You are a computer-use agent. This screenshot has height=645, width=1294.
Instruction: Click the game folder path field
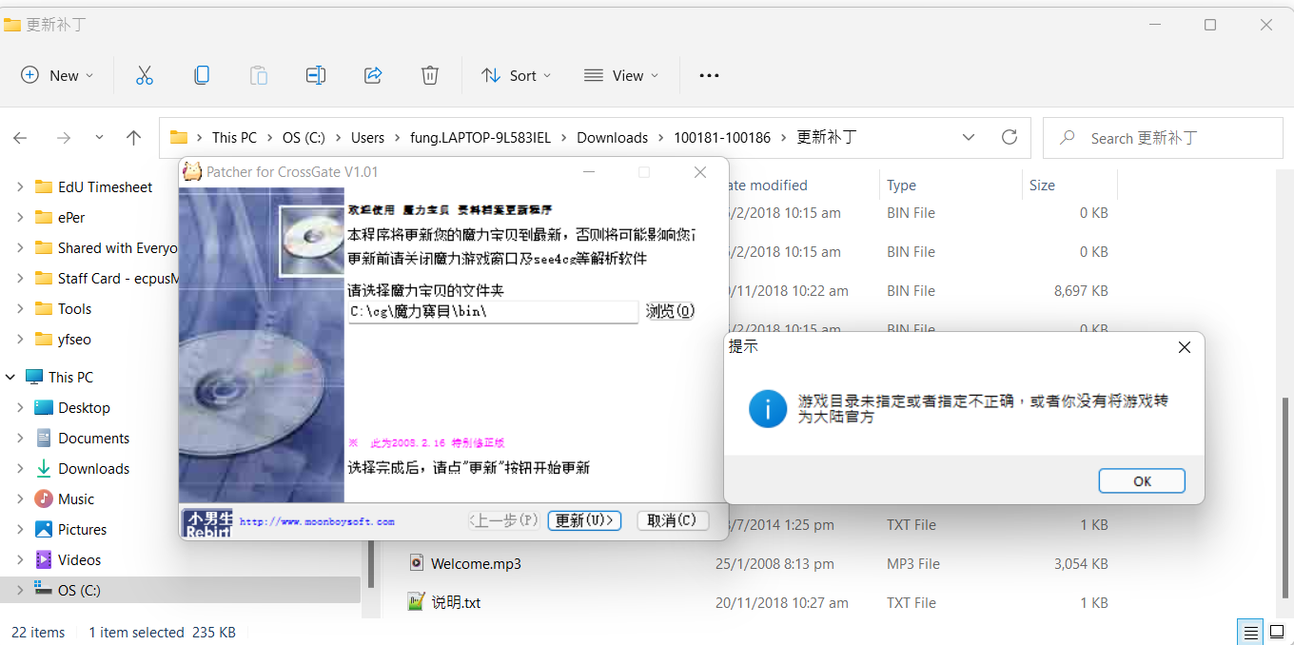pyautogui.click(x=492, y=311)
